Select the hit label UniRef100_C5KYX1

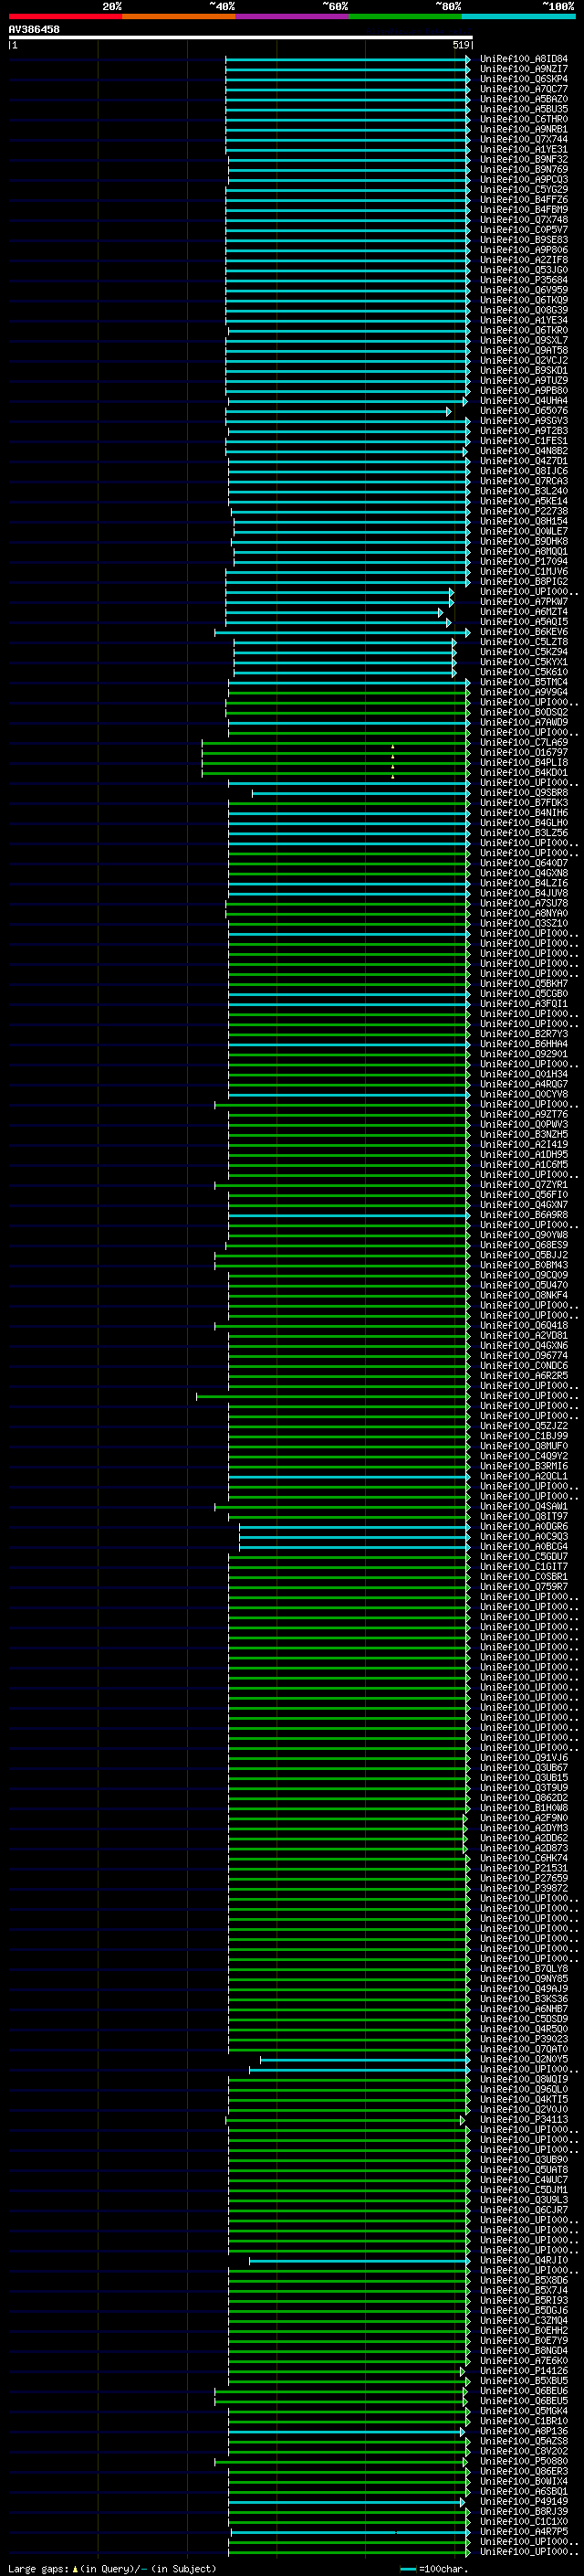524,662
